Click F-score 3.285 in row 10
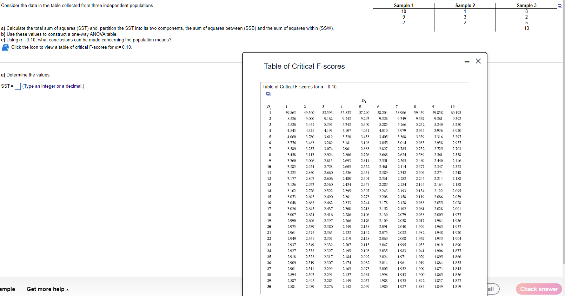This screenshot has width=565, height=296. coord(292,167)
